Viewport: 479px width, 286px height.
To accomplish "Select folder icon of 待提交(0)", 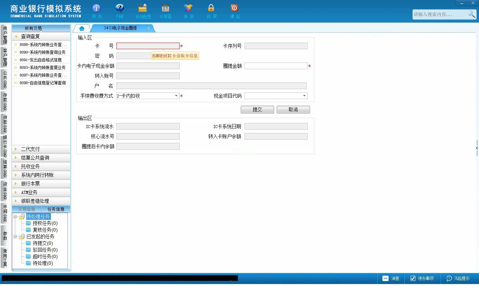I will (x=28, y=243).
